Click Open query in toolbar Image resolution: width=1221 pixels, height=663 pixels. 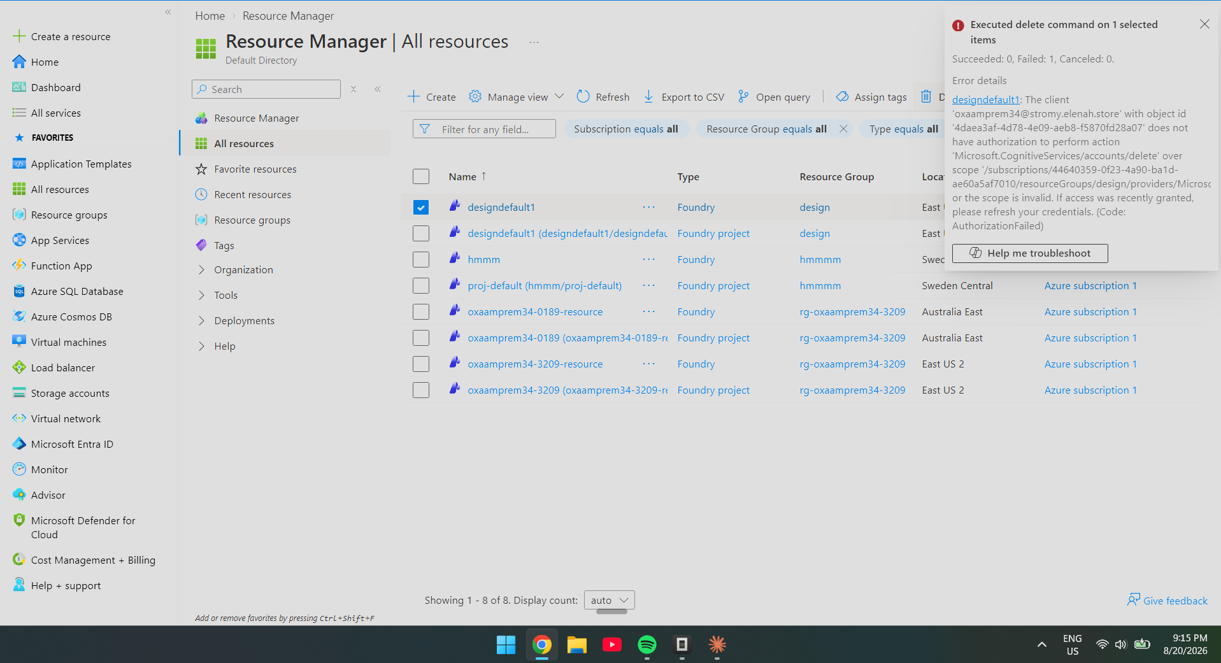(x=774, y=97)
